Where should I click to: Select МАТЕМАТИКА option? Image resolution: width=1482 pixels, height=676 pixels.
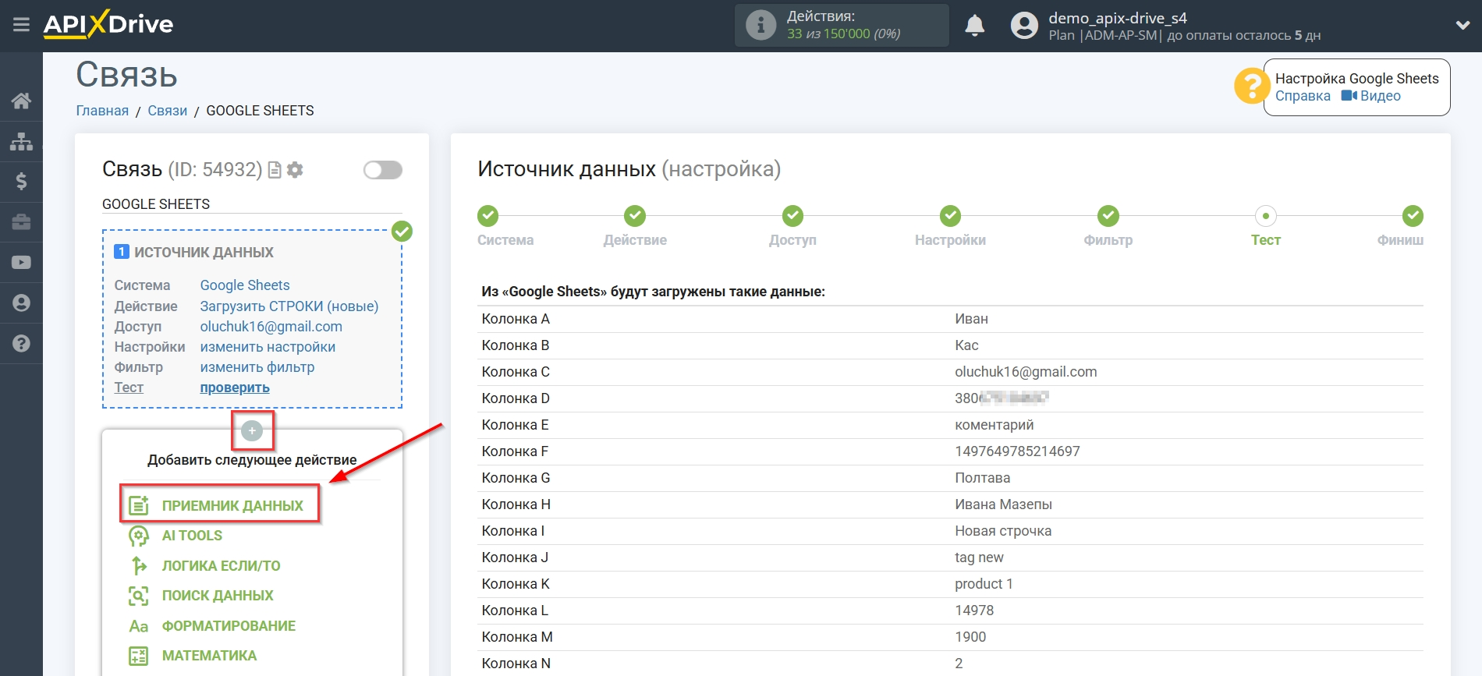(x=209, y=656)
